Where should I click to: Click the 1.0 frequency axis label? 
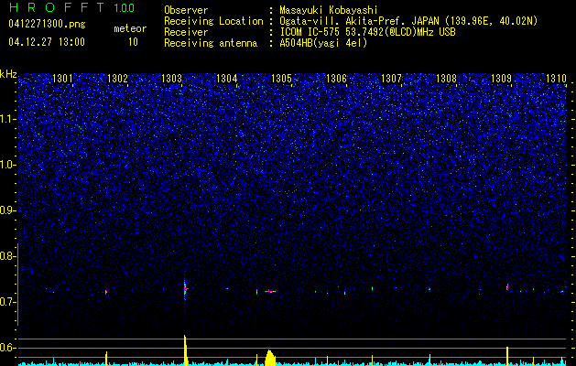(8, 165)
